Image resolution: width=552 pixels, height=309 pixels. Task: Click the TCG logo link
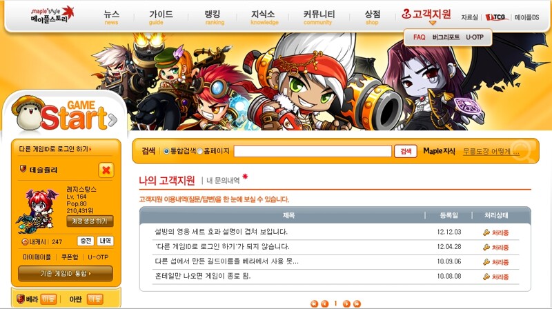click(496, 17)
